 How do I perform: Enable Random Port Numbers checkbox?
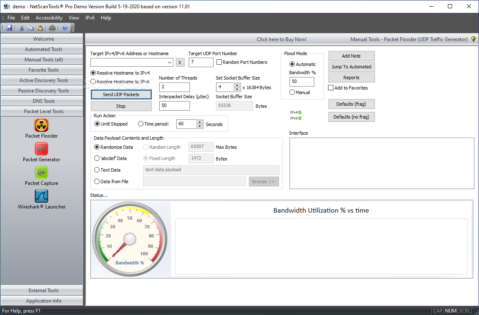tap(219, 62)
